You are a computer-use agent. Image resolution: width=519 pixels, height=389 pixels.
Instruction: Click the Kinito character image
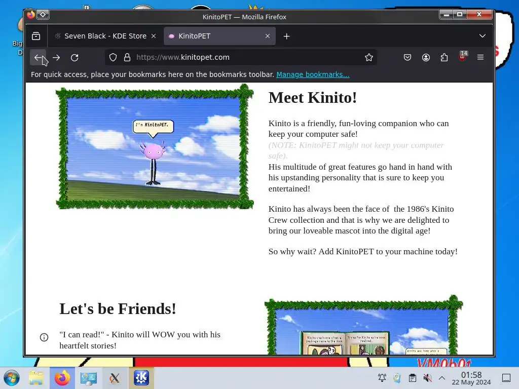click(155, 146)
